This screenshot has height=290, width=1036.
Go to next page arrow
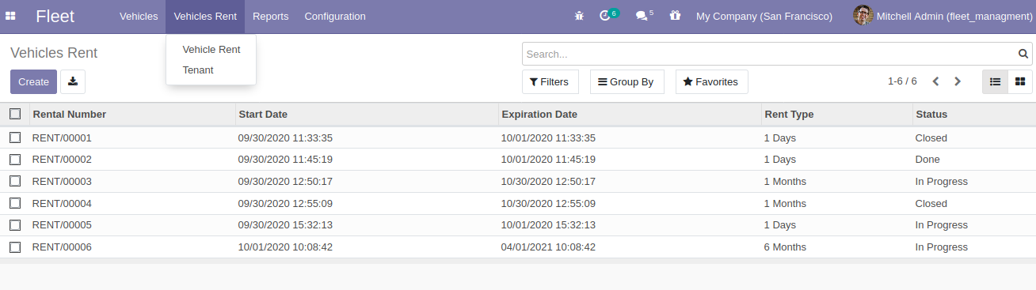pyautogui.click(x=958, y=81)
